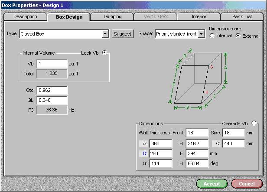This screenshot has width=267, height=192.
Task: Open the Damping tab
Action: click(x=112, y=17)
